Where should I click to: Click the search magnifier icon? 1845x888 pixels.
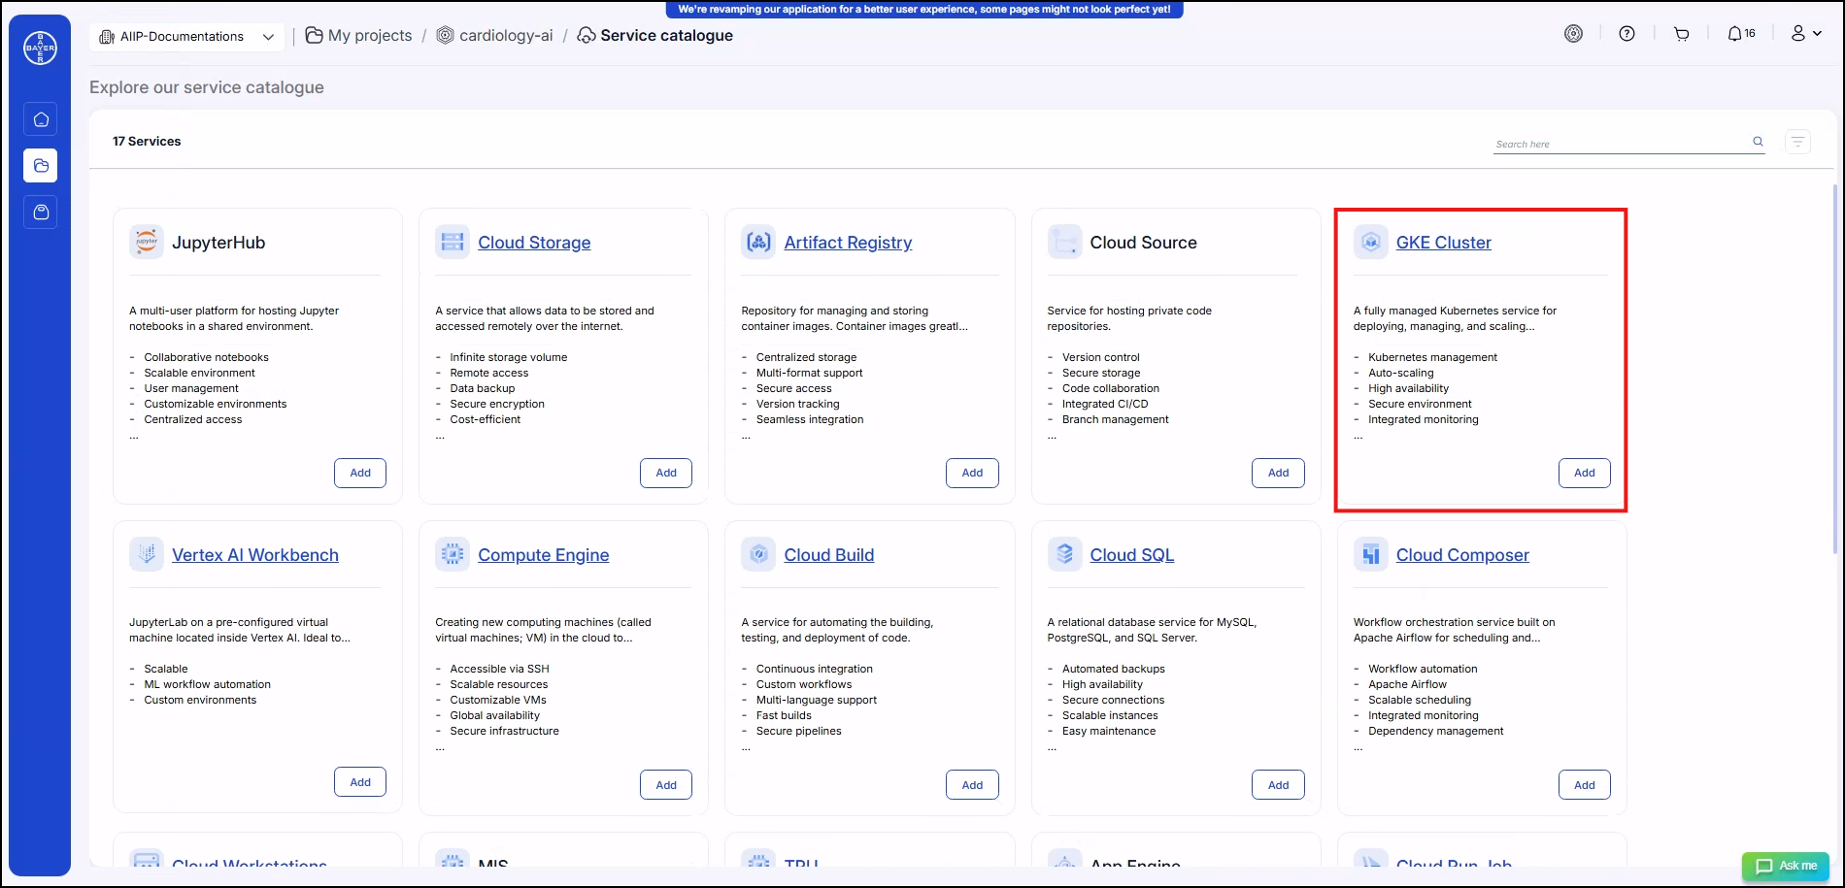pos(1758,142)
